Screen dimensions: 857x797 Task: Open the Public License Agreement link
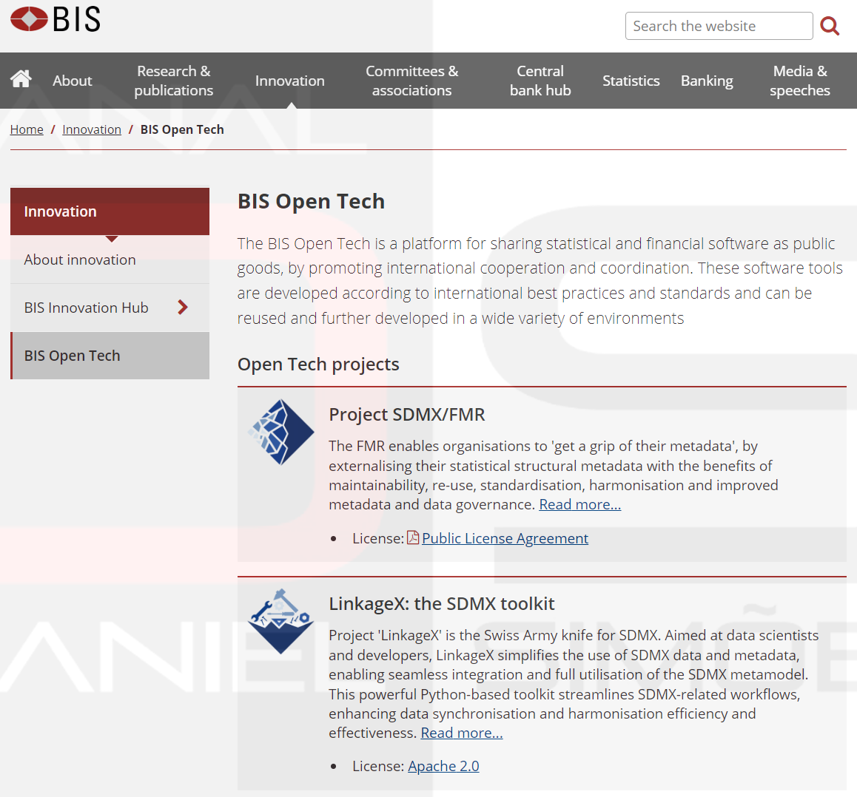[505, 538]
